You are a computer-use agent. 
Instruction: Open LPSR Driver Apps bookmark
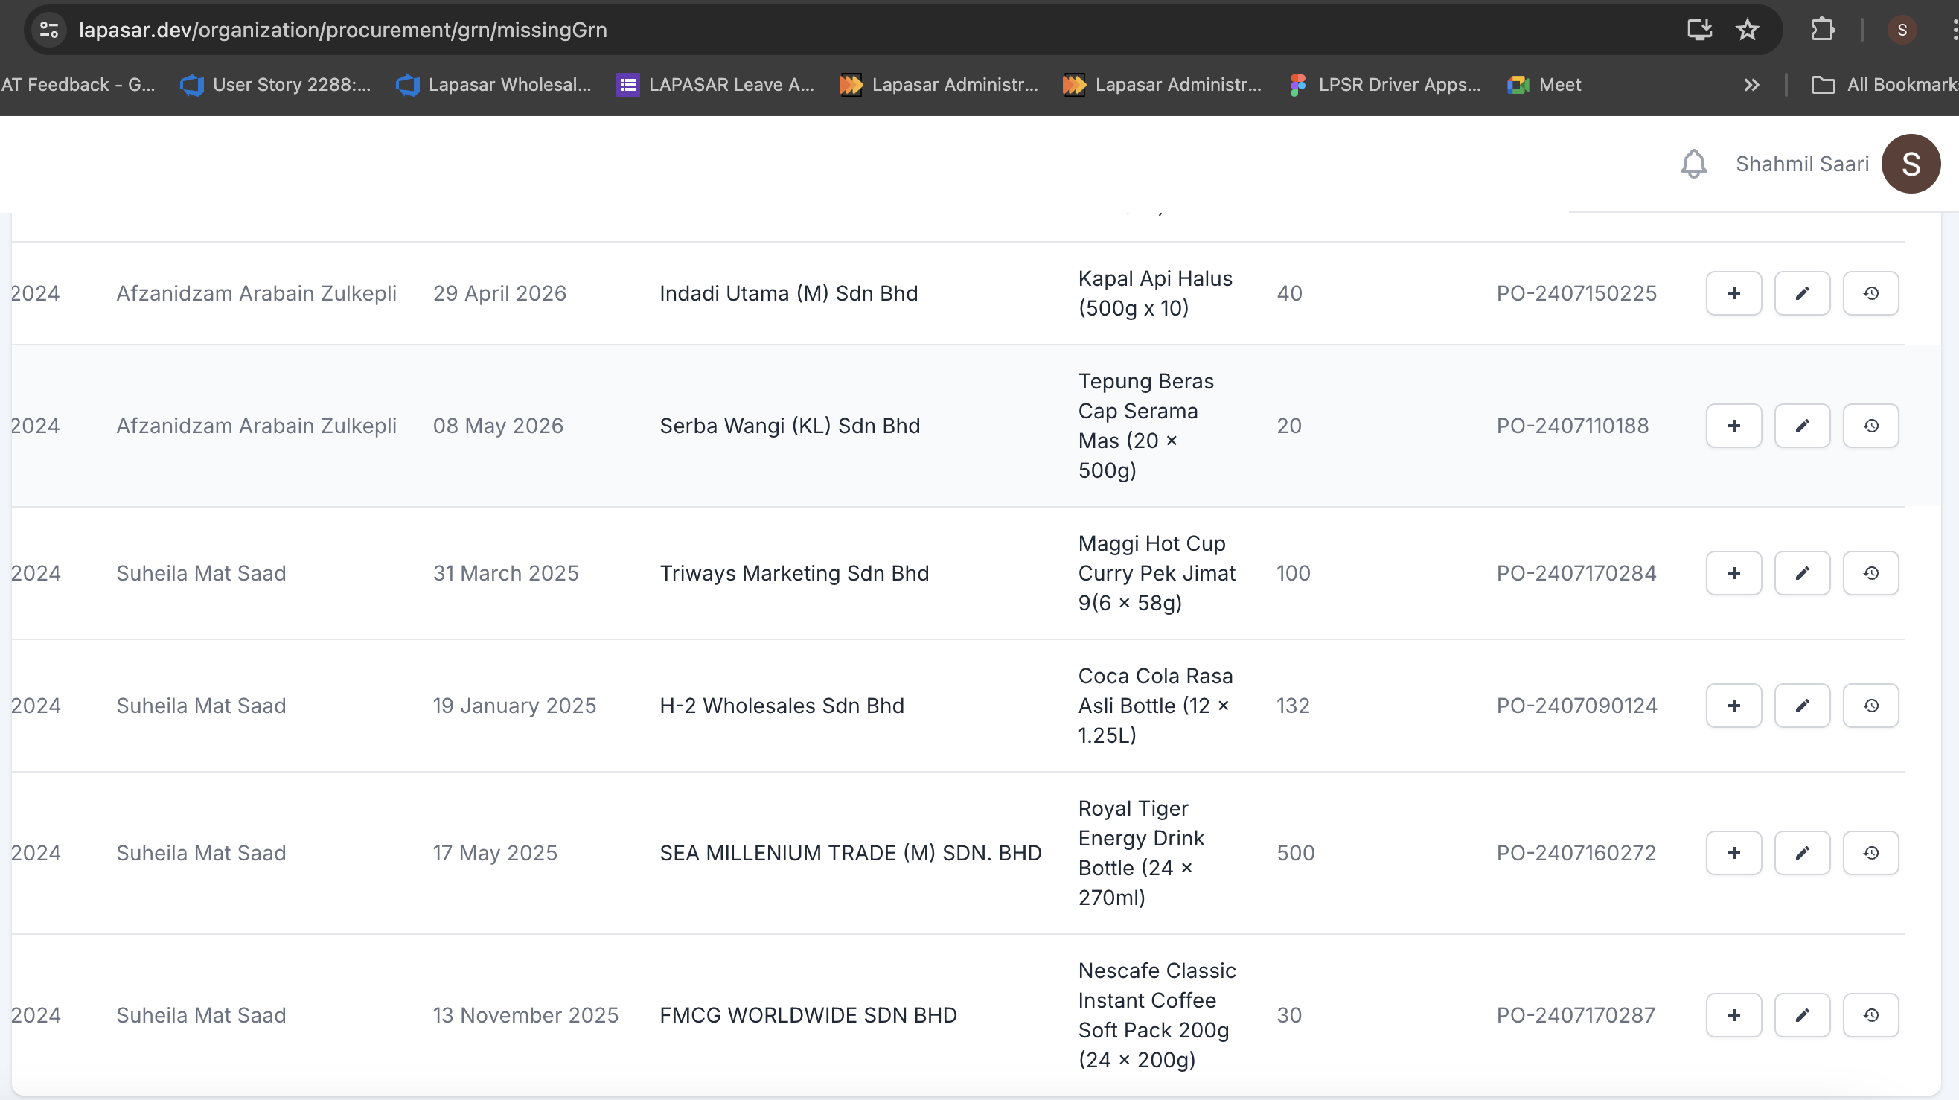[x=1386, y=84]
